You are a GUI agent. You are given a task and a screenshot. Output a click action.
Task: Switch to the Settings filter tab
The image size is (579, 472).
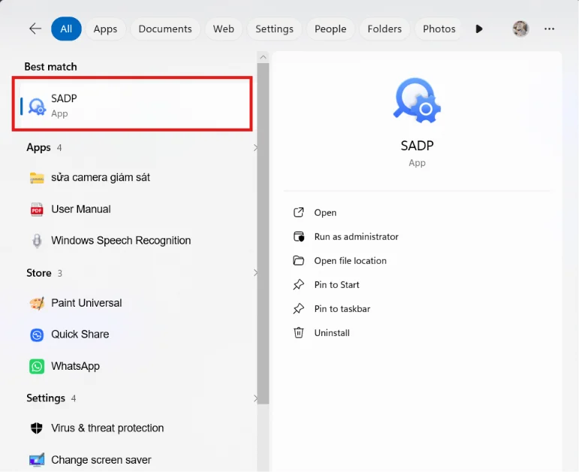(274, 29)
